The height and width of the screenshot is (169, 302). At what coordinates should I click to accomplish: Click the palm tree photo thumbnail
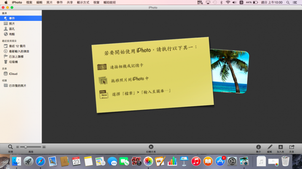[x=230, y=71]
